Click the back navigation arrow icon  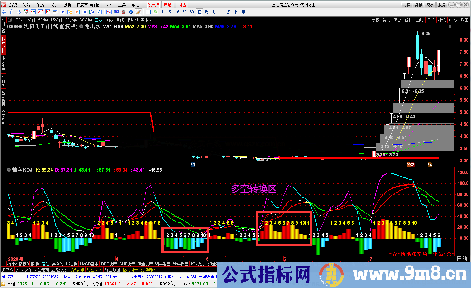4,12
